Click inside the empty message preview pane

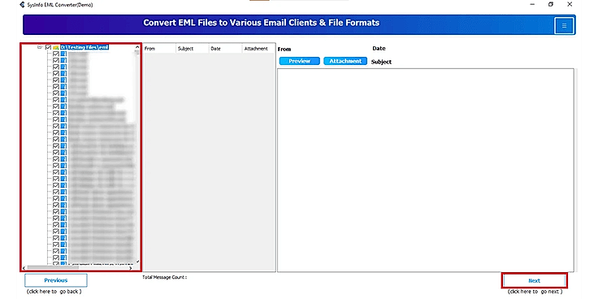point(425,170)
